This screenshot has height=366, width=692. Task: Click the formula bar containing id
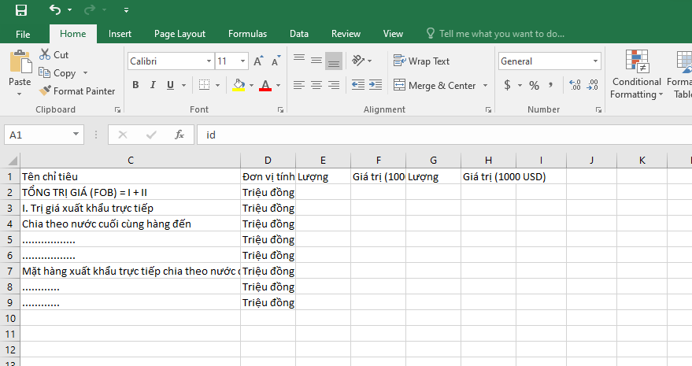click(445, 135)
